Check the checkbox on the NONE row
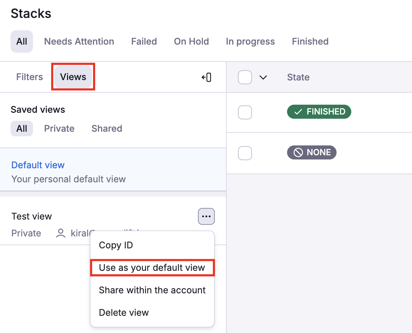The width and height of the screenshot is (412, 333). (245, 153)
